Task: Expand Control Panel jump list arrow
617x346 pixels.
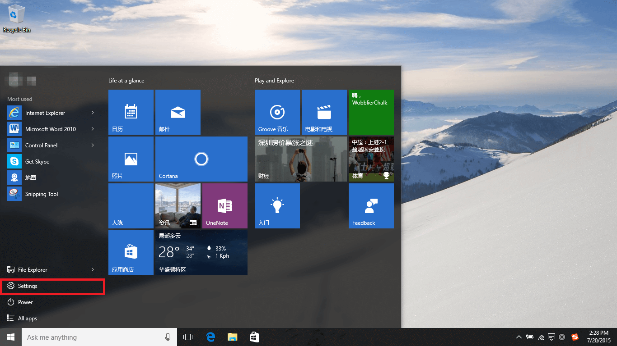Action: click(x=93, y=145)
